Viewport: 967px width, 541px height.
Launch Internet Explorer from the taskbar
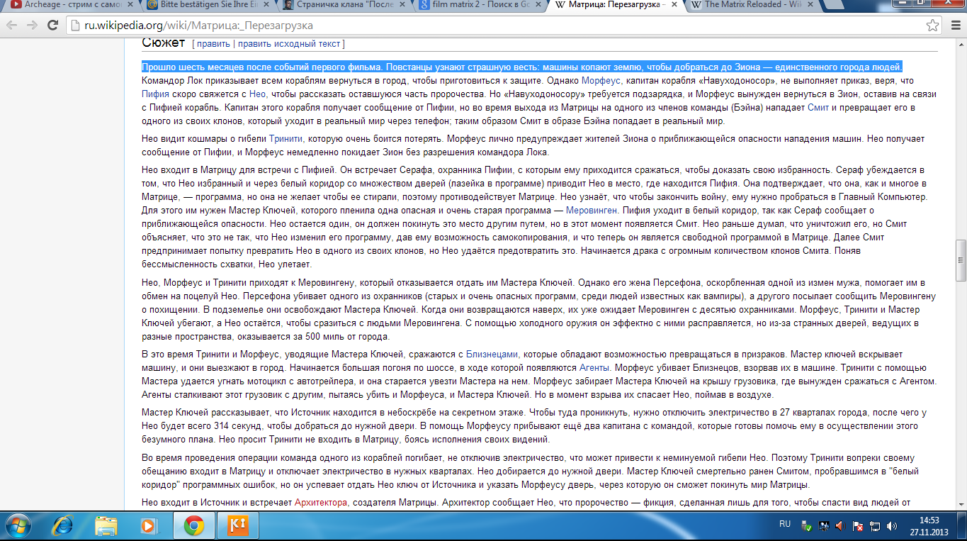[62, 526]
